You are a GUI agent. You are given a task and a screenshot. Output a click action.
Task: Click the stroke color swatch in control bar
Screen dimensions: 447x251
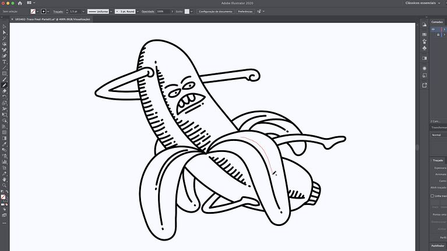(x=43, y=12)
